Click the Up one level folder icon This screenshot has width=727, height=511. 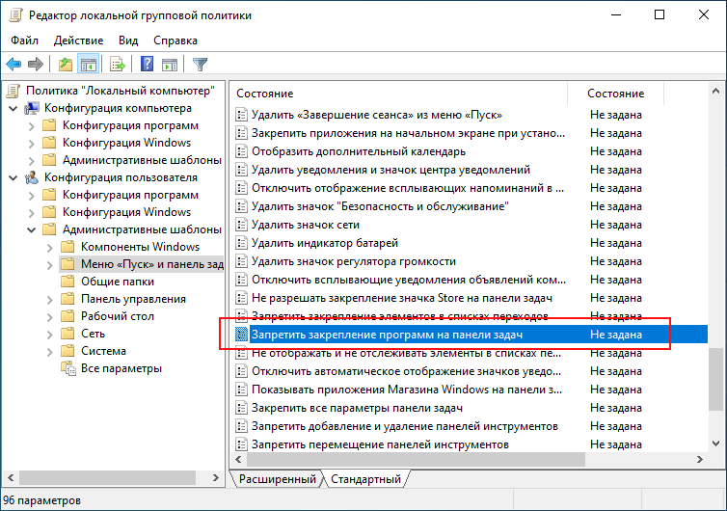[x=66, y=64]
